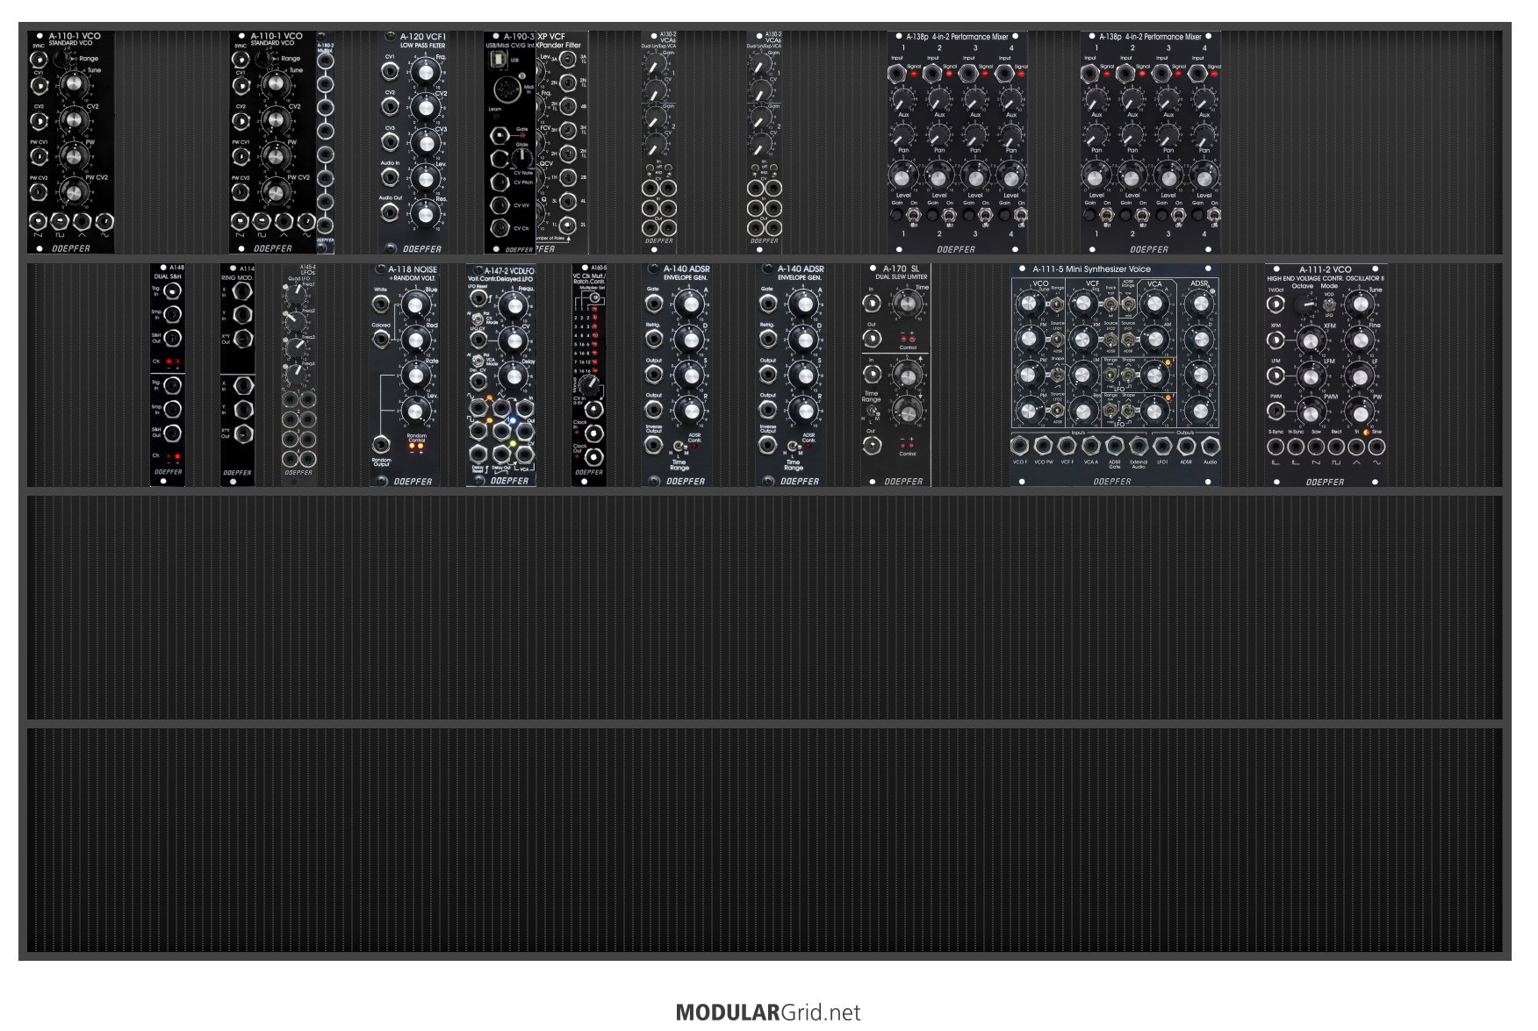This screenshot has height=1031, width=1538.
Task: Click the A-147-2 VCDLFO module title
Action: pyautogui.click(x=509, y=271)
